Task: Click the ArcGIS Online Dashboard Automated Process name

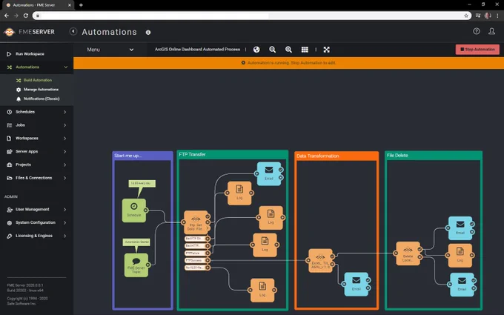Action: (197, 50)
